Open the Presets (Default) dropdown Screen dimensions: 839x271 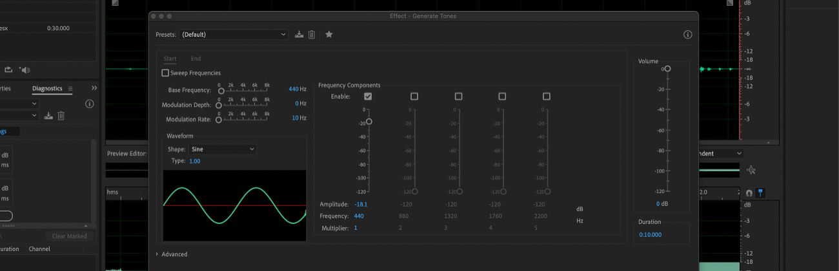234,35
